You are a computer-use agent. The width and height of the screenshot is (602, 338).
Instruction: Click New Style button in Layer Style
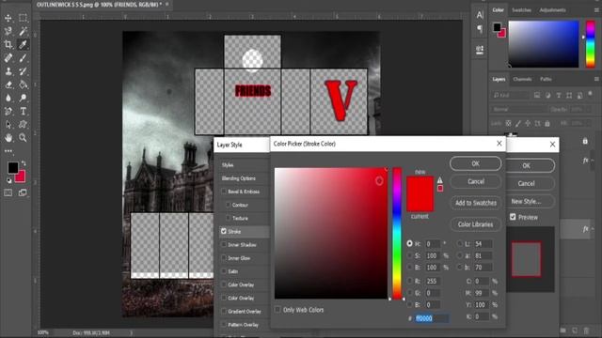click(x=526, y=201)
